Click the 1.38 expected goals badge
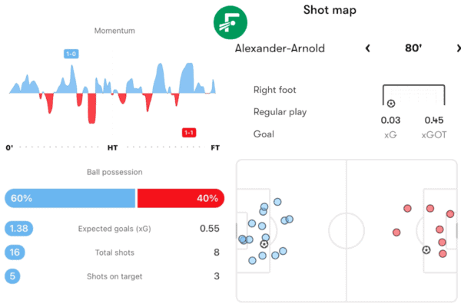 [x=18, y=229]
